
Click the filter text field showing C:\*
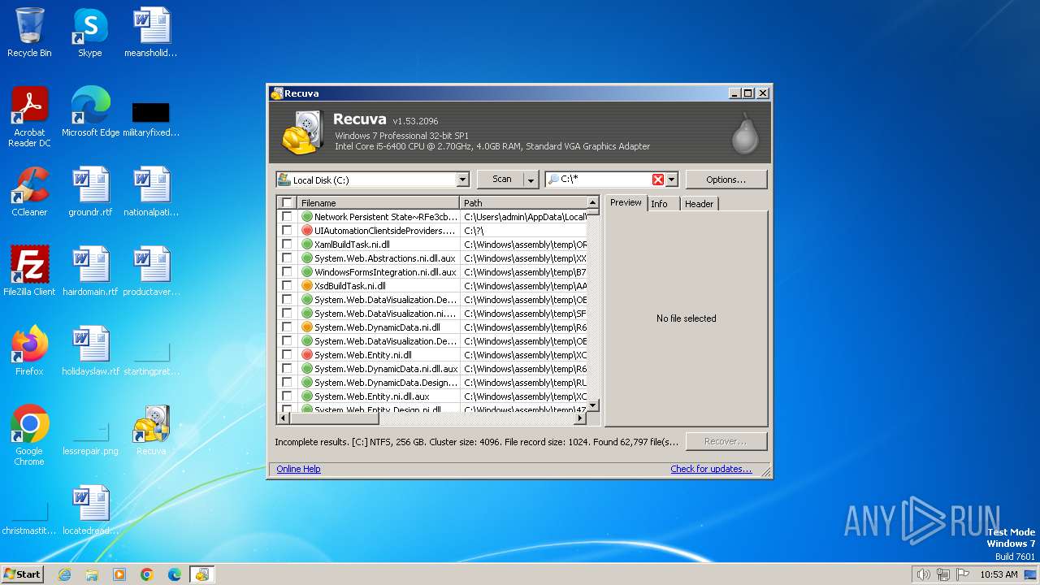[605, 180]
